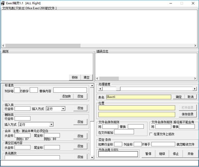
Task: Confirm sheet name with 确定 button
Action: (178, 97)
